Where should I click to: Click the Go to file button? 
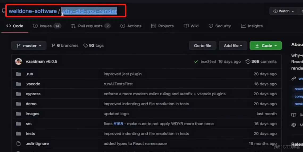[x=202, y=46]
